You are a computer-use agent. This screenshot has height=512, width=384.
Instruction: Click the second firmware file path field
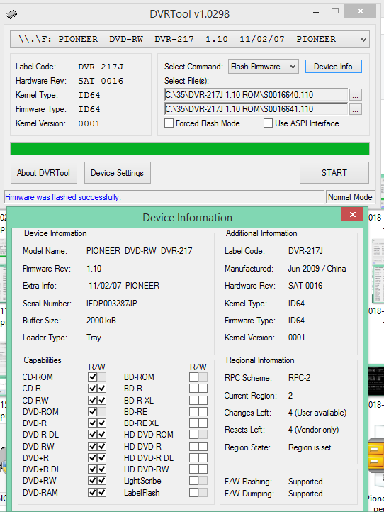tap(256, 109)
